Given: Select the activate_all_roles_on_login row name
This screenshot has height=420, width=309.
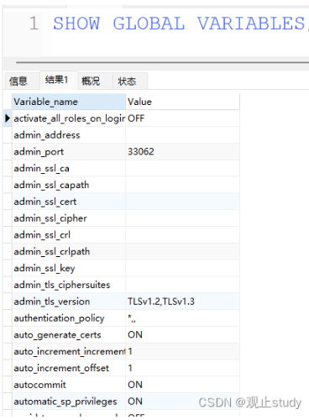Looking at the screenshot, I should coord(69,118).
